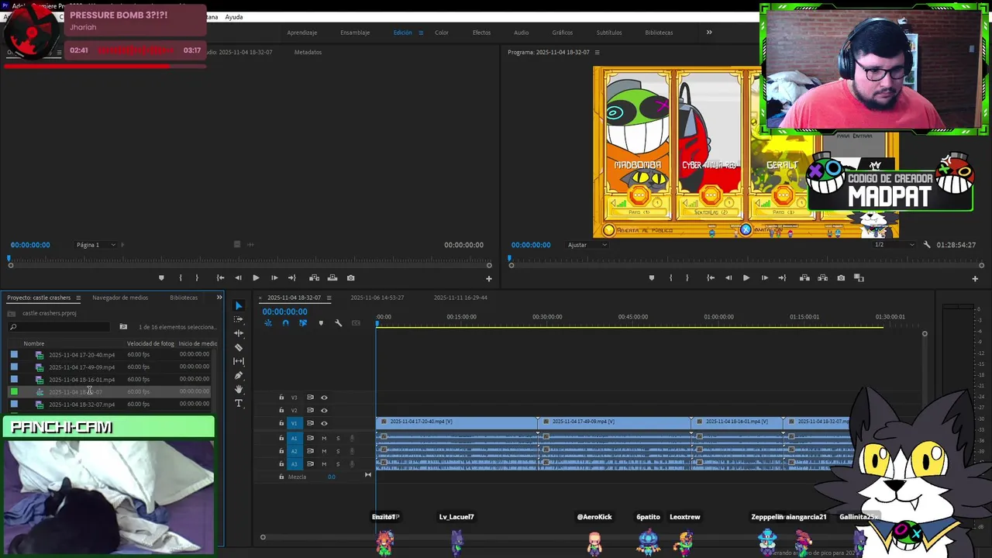Screen dimensions: 992x558
Task: Toggle V3 track output eye
Action: 324,398
